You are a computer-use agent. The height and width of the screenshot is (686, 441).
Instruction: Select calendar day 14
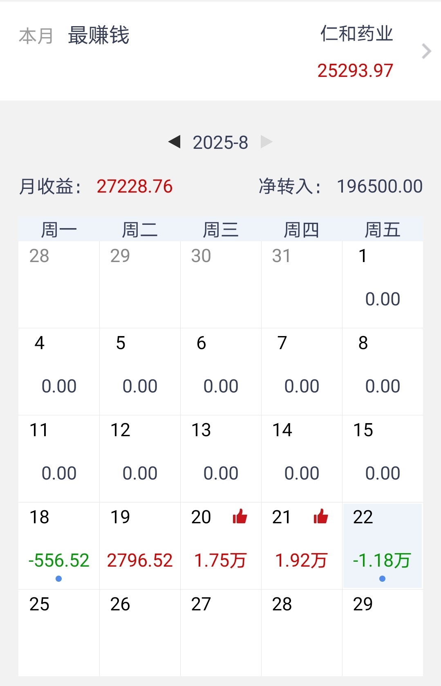click(x=302, y=459)
